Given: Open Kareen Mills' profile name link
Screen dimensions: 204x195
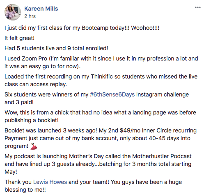Looking at the screenshot, I should pos(41,9).
